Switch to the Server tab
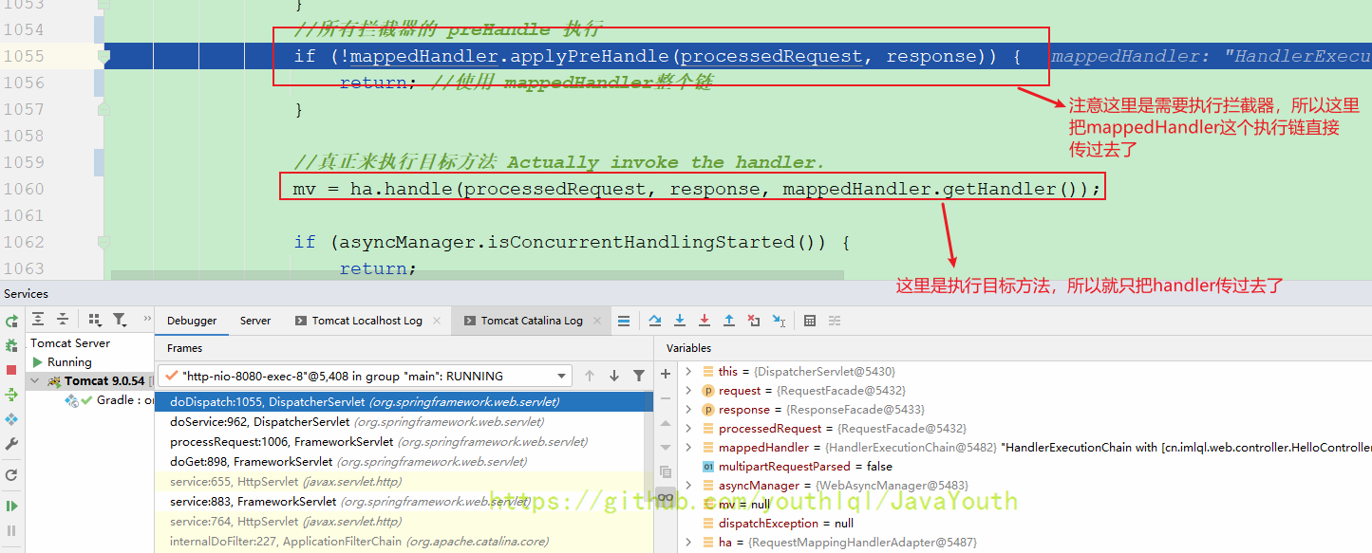The width and height of the screenshot is (1372, 553). pyautogui.click(x=255, y=321)
